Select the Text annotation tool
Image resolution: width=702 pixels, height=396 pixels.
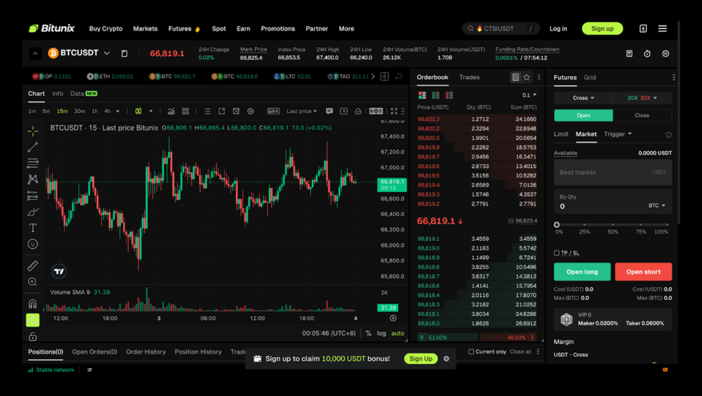pos(33,228)
